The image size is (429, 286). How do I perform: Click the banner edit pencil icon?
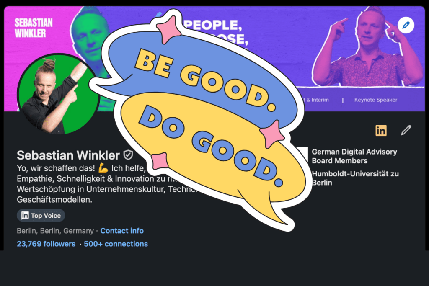406,25
